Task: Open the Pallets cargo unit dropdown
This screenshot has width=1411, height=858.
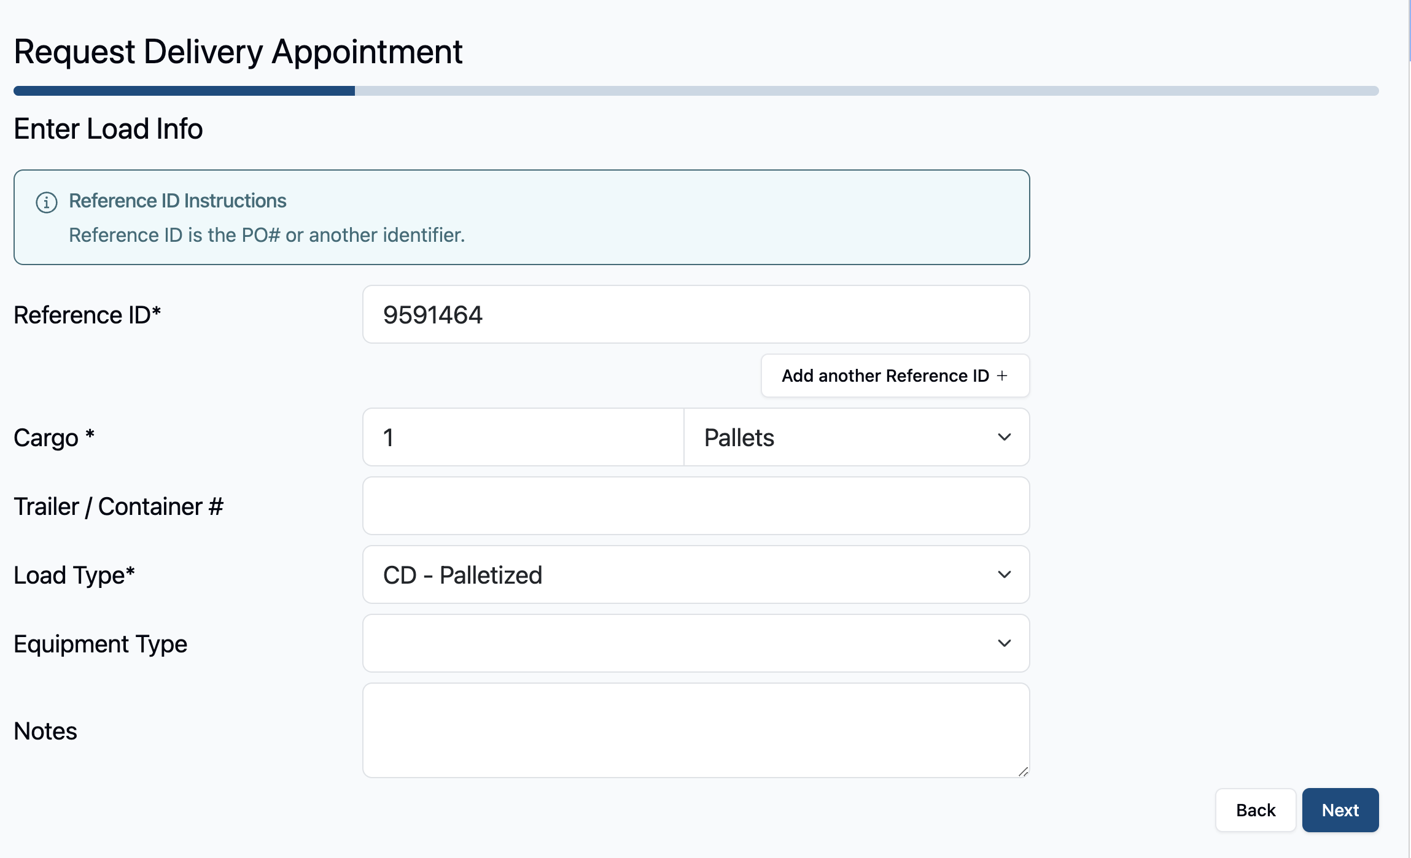Action: (x=857, y=437)
